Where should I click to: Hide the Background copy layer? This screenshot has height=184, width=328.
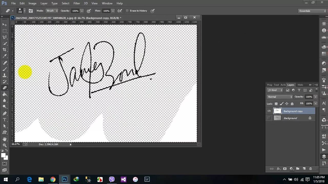pos(269,111)
